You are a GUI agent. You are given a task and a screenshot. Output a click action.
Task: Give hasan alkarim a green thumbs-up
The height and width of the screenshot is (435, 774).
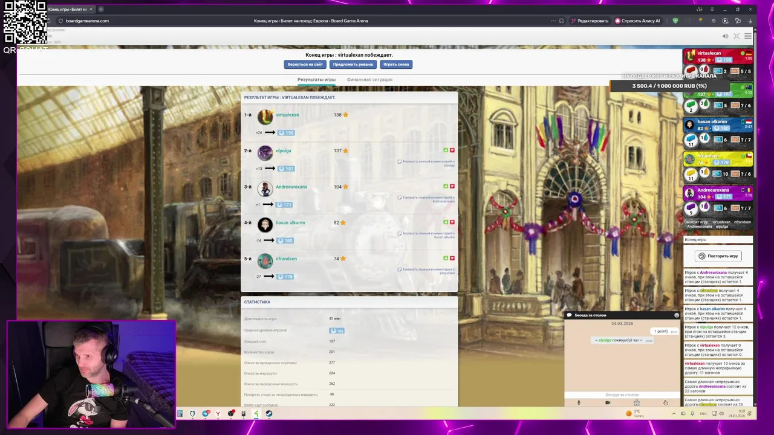click(x=446, y=222)
